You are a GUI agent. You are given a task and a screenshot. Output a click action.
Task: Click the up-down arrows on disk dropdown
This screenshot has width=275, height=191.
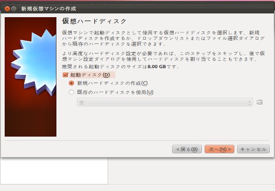[250, 102]
